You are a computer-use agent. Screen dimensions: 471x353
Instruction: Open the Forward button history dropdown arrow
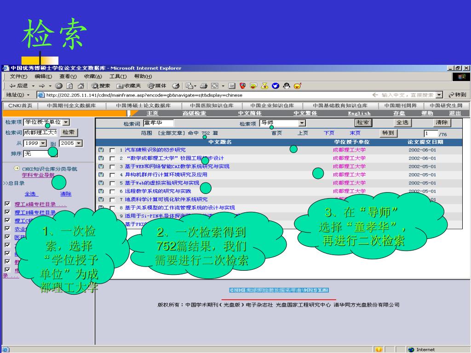pyautogui.click(x=50, y=86)
